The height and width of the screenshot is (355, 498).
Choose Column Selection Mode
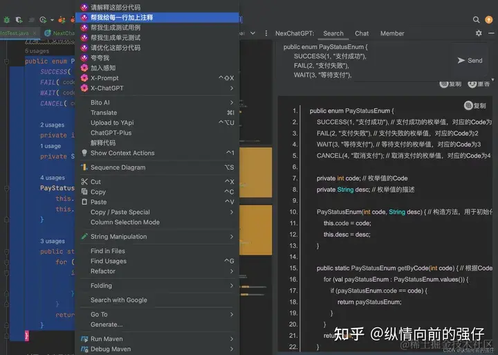(x=157, y=222)
